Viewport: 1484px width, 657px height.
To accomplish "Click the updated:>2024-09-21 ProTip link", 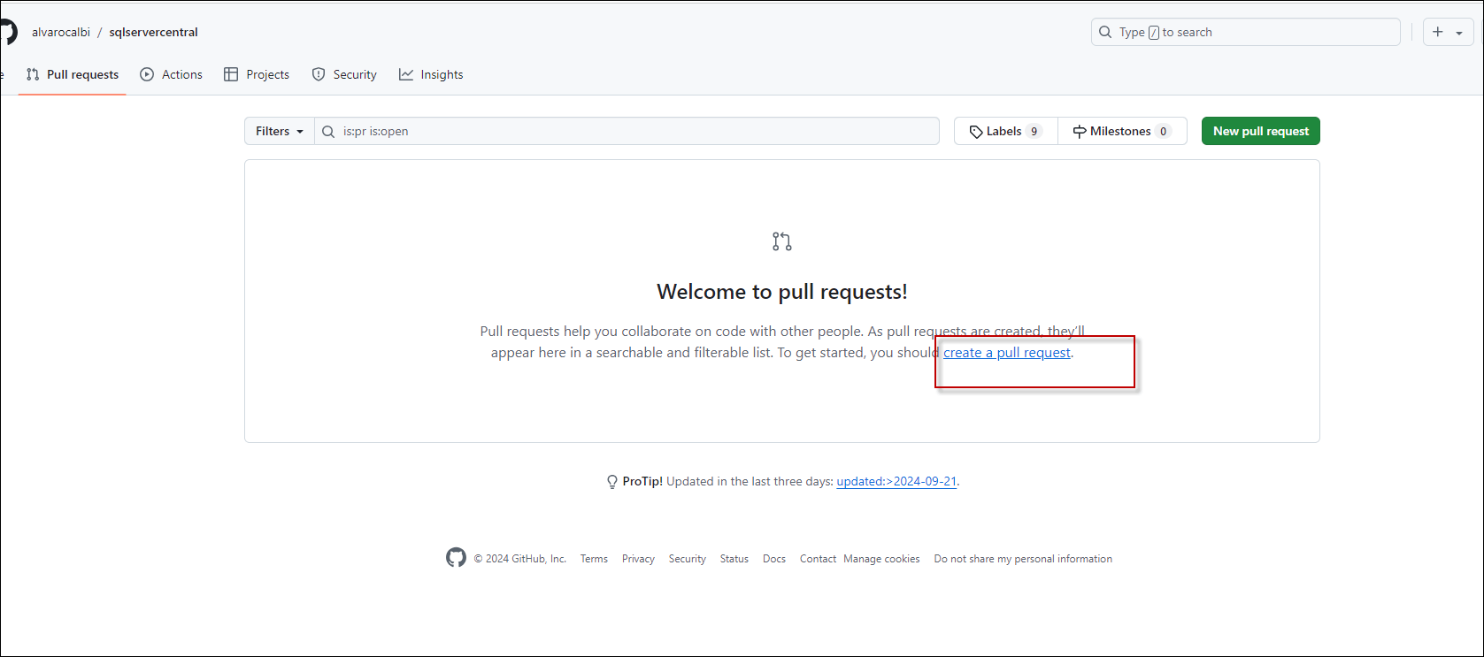I will tap(896, 482).
